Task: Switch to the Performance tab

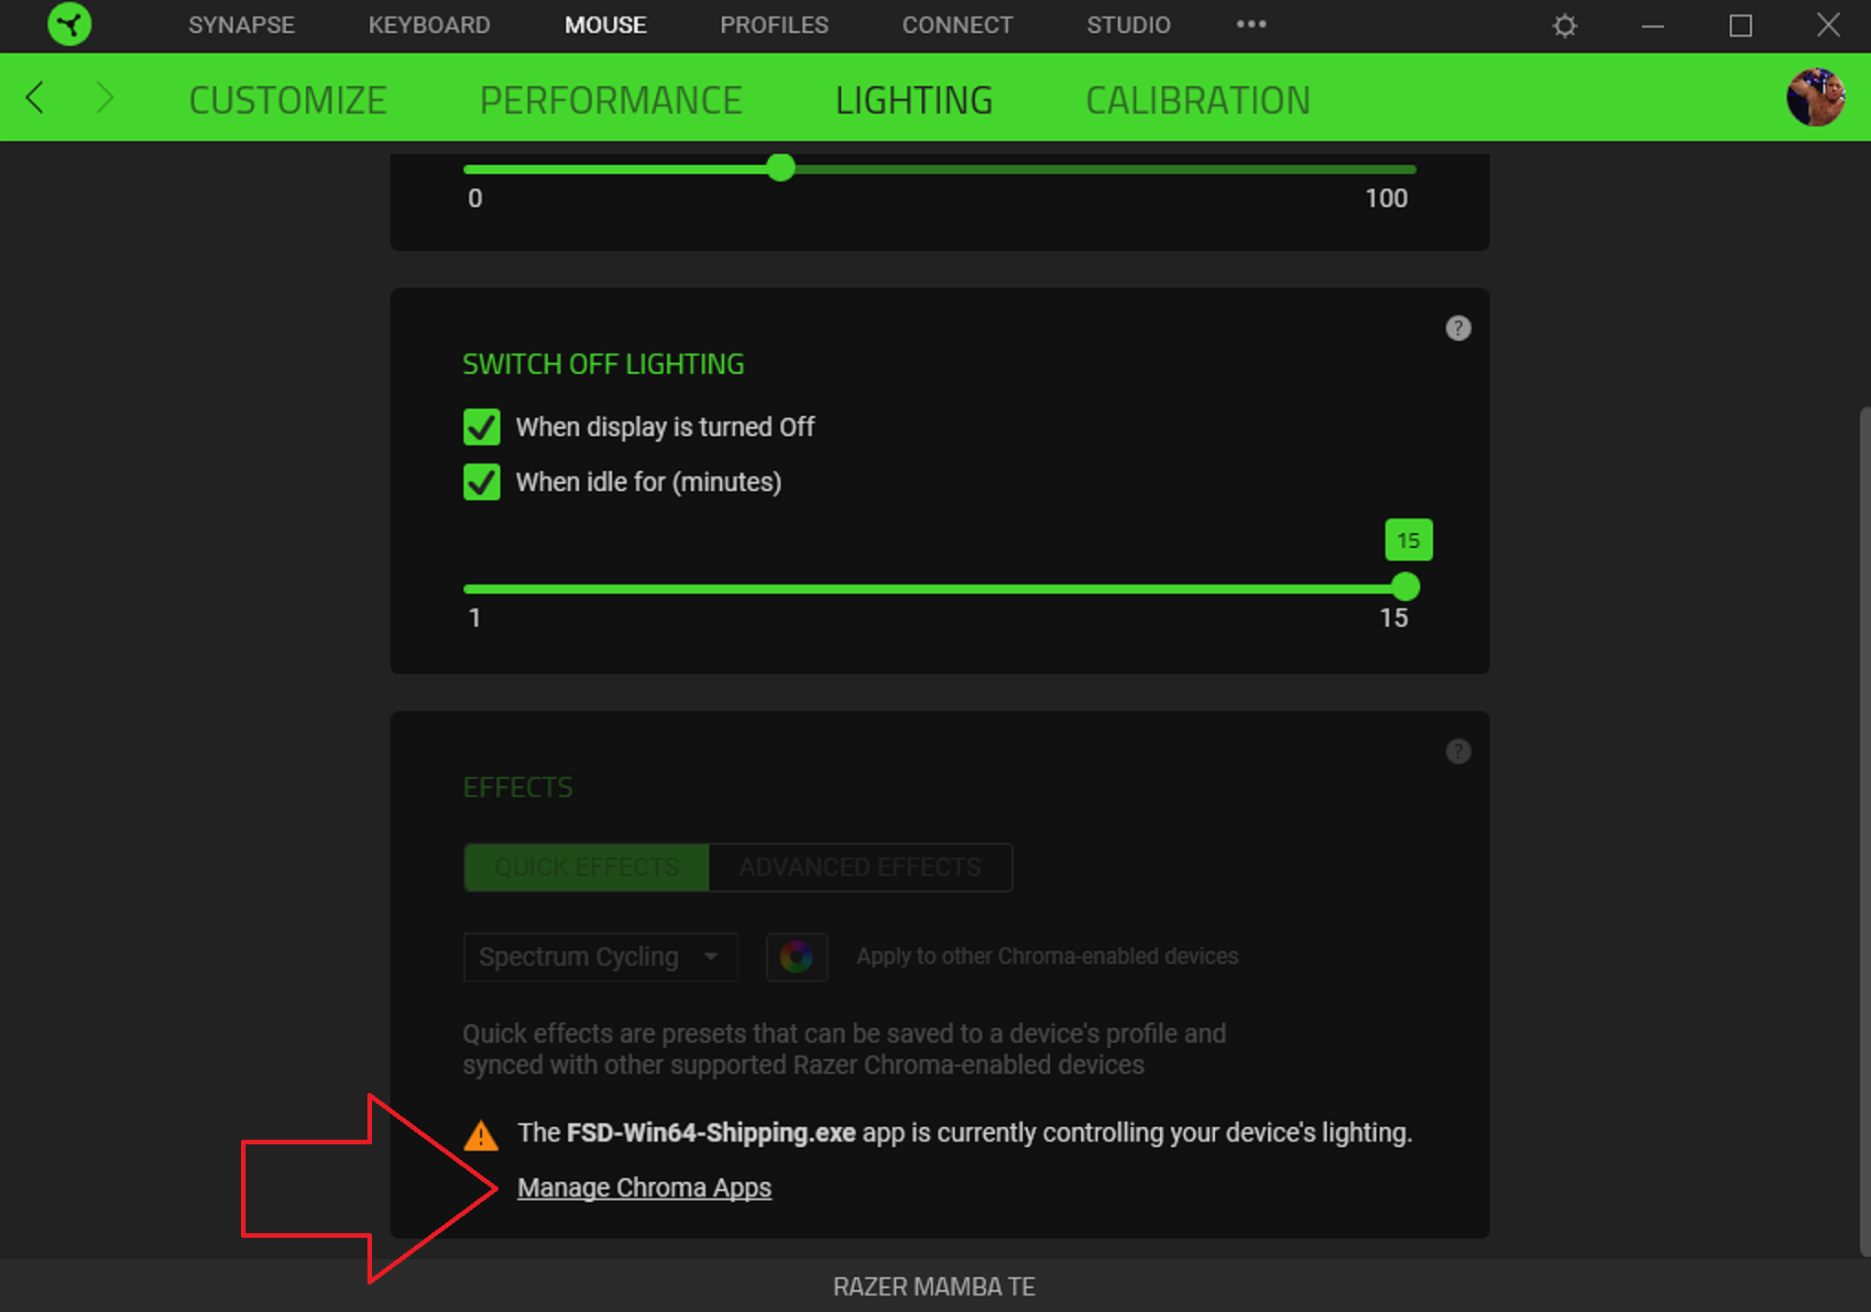Action: pos(610,100)
